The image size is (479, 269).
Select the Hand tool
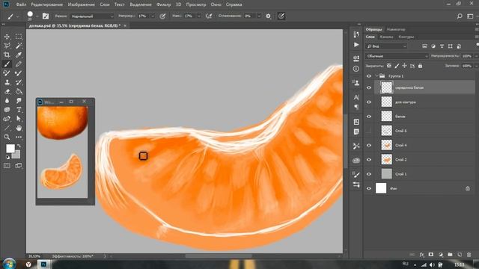[19, 128]
